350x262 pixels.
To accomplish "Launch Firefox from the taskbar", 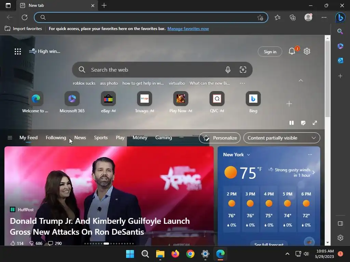I will pos(175,254).
